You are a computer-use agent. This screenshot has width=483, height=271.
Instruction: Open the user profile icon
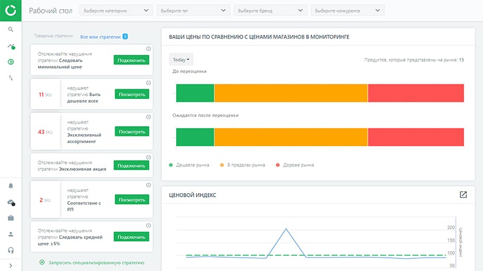(10, 234)
